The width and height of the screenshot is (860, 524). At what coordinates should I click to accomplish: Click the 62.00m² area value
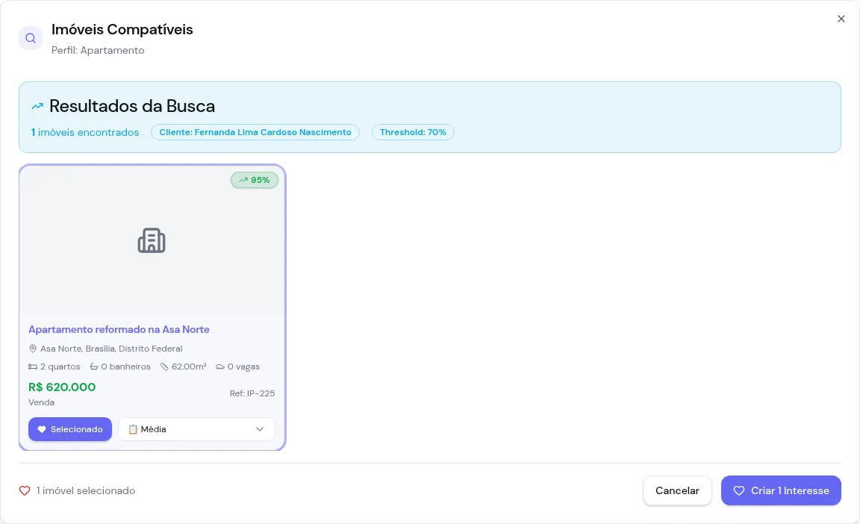tap(189, 367)
